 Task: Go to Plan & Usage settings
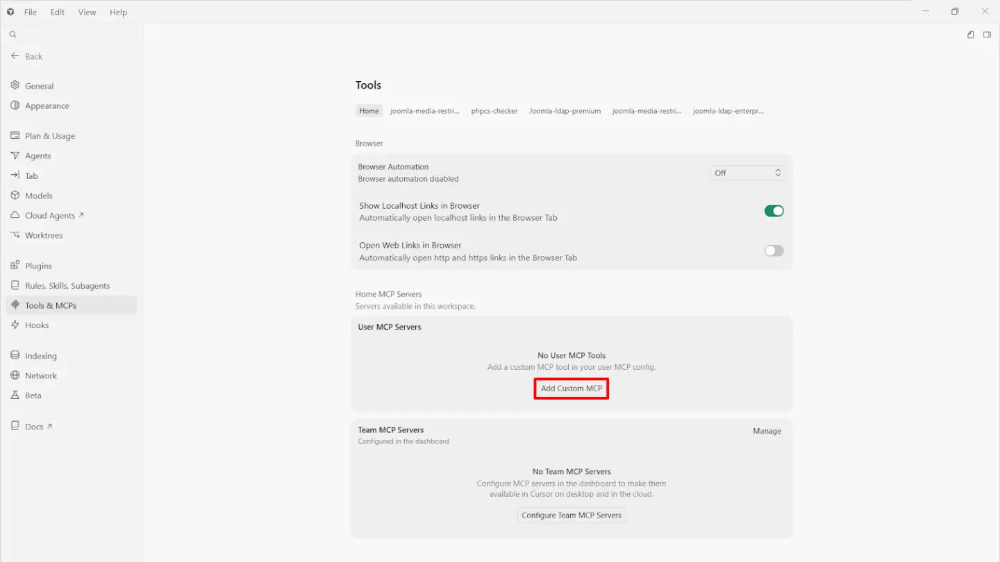coord(72,135)
